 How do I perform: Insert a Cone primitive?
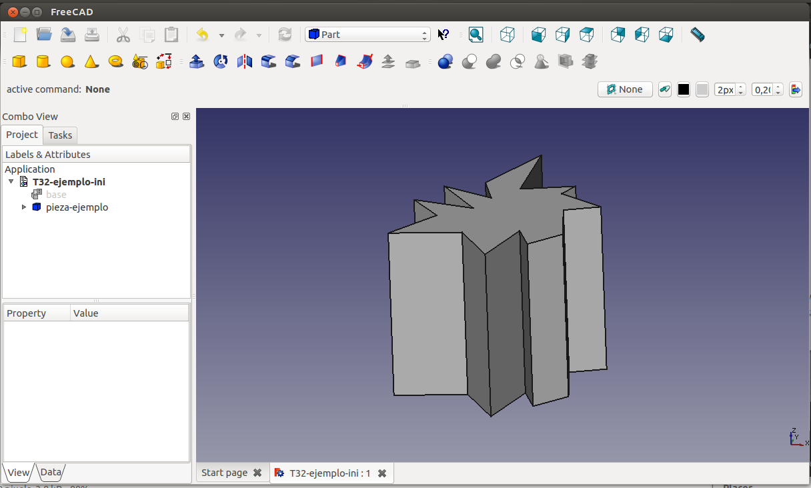(91, 62)
